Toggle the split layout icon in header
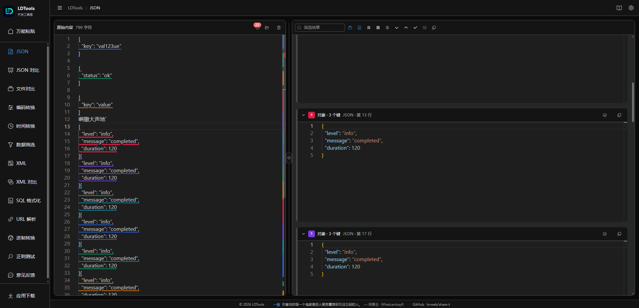This screenshot has width=639, height=308. (x=619, y=8)
